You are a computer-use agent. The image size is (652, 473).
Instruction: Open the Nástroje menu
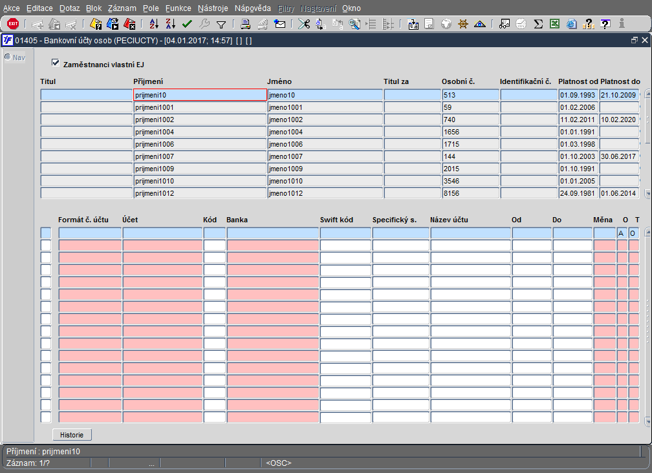(x=213, y=8)
